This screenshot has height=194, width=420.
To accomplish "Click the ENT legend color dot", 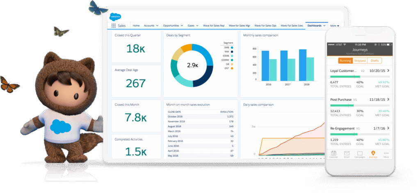I will coord(232,68).
